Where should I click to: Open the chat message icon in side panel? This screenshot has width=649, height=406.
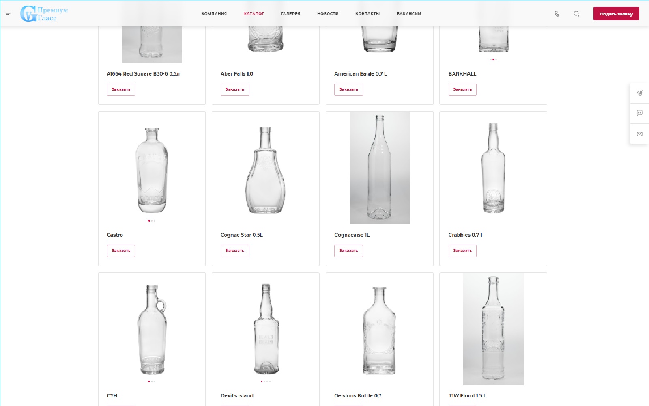[640, 113]
